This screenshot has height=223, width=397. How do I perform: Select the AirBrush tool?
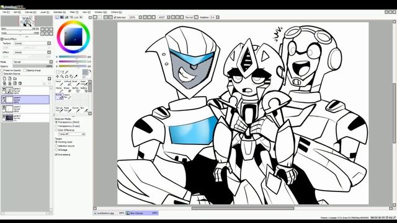(68, 83)
